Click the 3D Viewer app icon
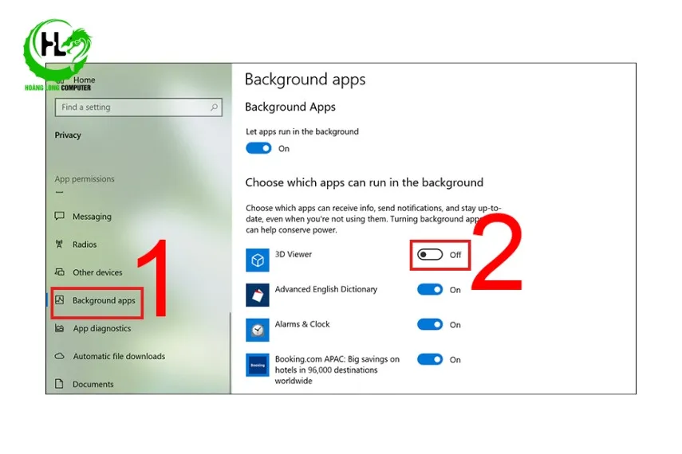 [258, 260]
